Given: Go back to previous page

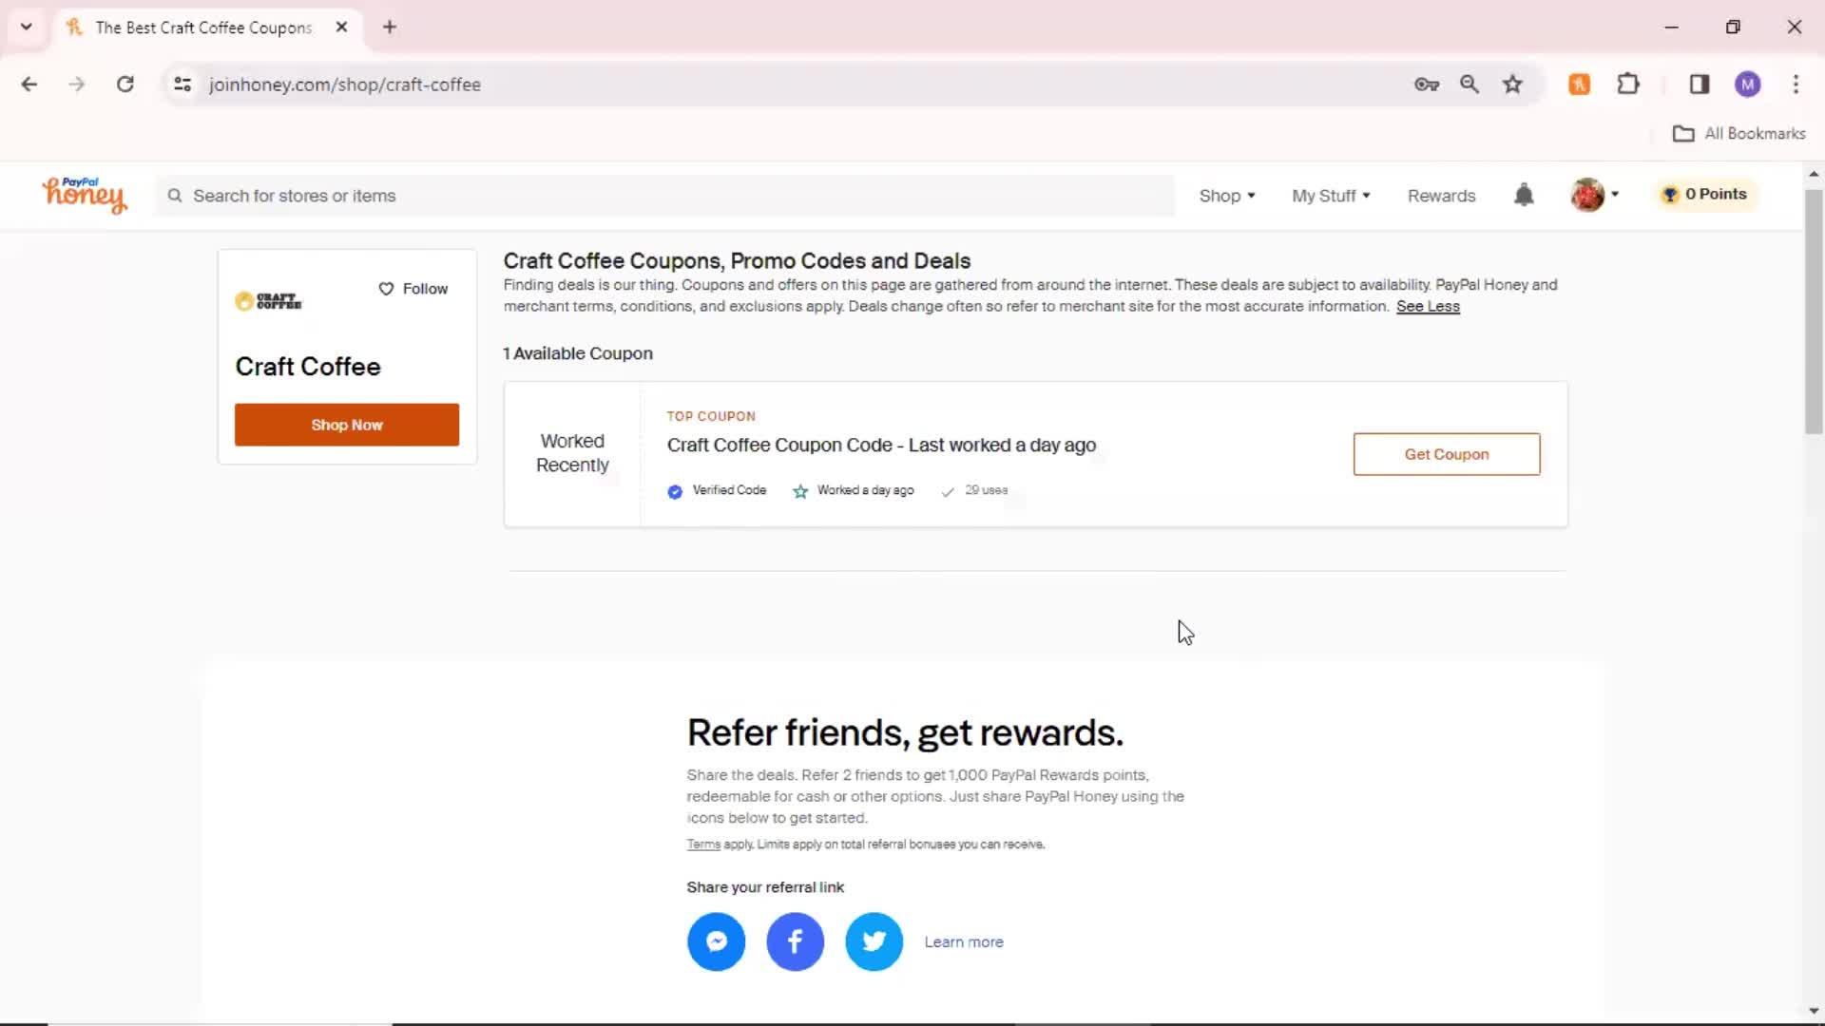Looking at the screenshot, I should click(29, 85).
